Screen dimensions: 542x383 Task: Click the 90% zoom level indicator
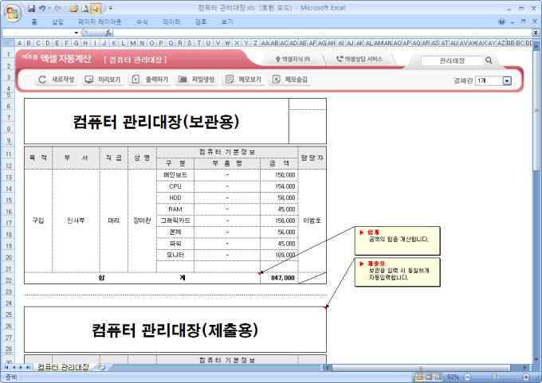453,377
